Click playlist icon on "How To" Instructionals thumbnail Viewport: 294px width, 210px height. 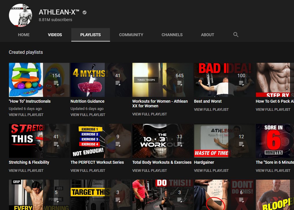pyautogui.click(x=56, y=83)
